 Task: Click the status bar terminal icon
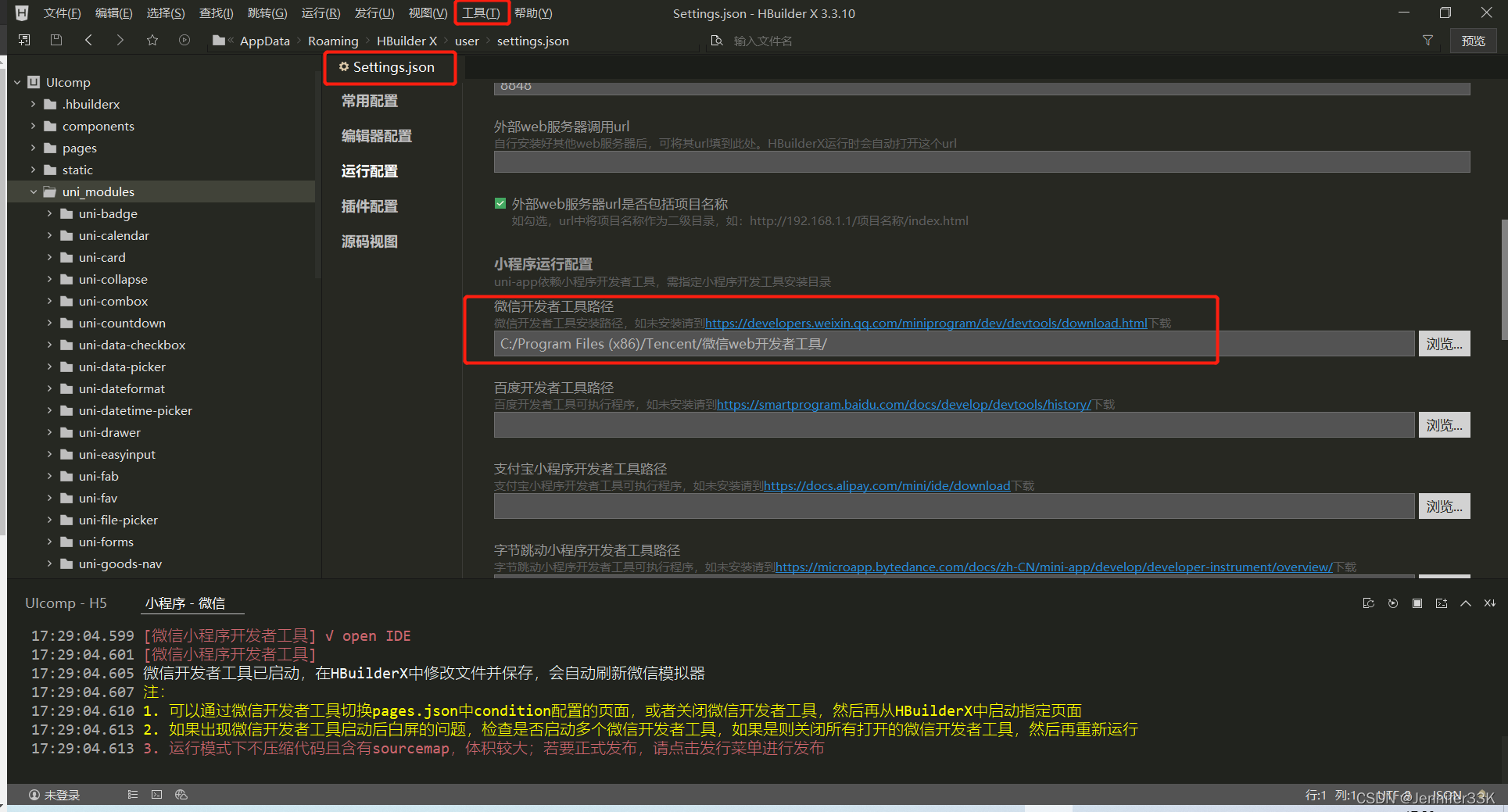coord(157,795)
